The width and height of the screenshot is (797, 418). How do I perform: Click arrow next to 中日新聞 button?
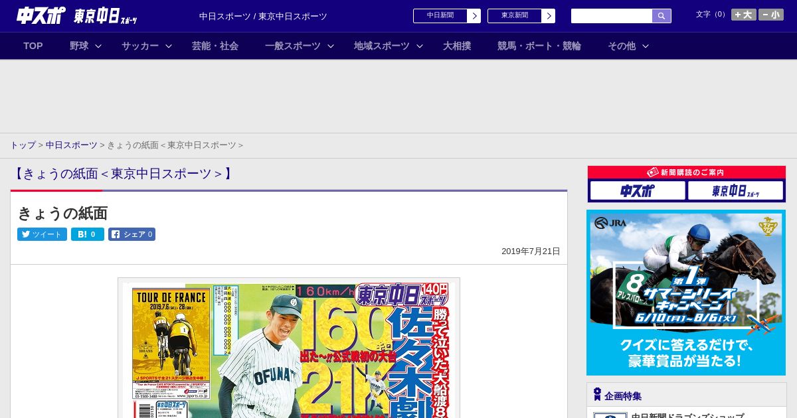coord(474,16)
